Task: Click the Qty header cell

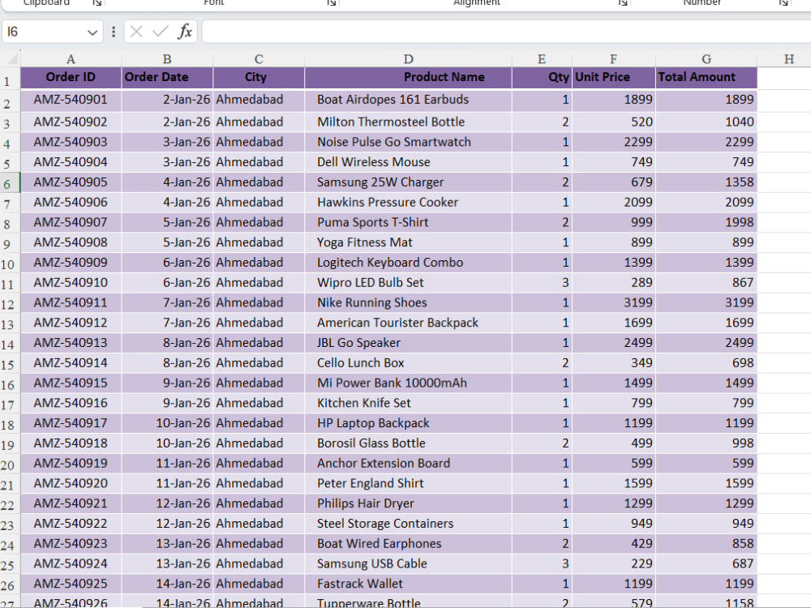Action: coord(542,78)
